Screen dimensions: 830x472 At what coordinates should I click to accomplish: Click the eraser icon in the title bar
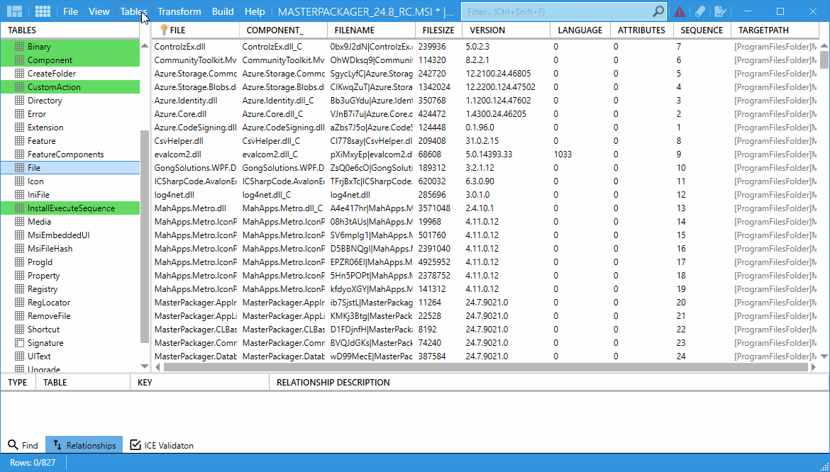[699, 11]
